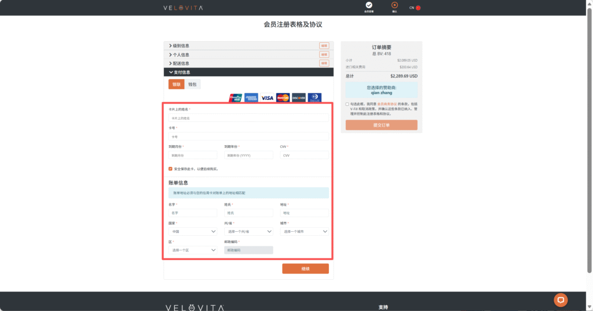Uncheck the 安全保存此卡 checkbox
The height and width of the screenshot is (311, 593).
click(170, 169)
